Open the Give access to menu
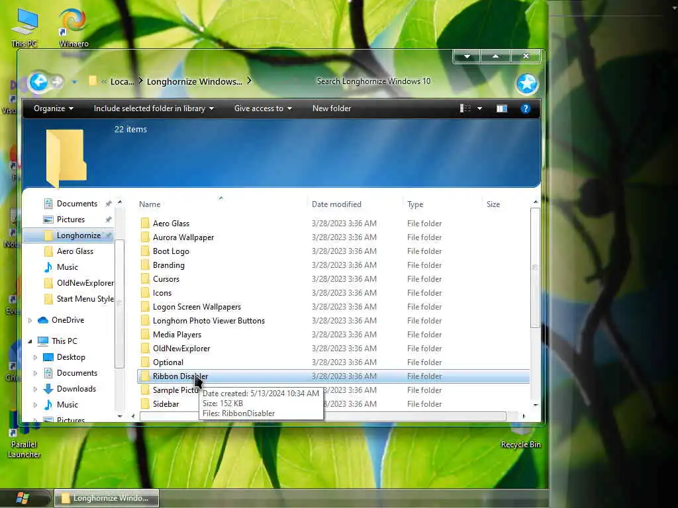 click(263, 108)
